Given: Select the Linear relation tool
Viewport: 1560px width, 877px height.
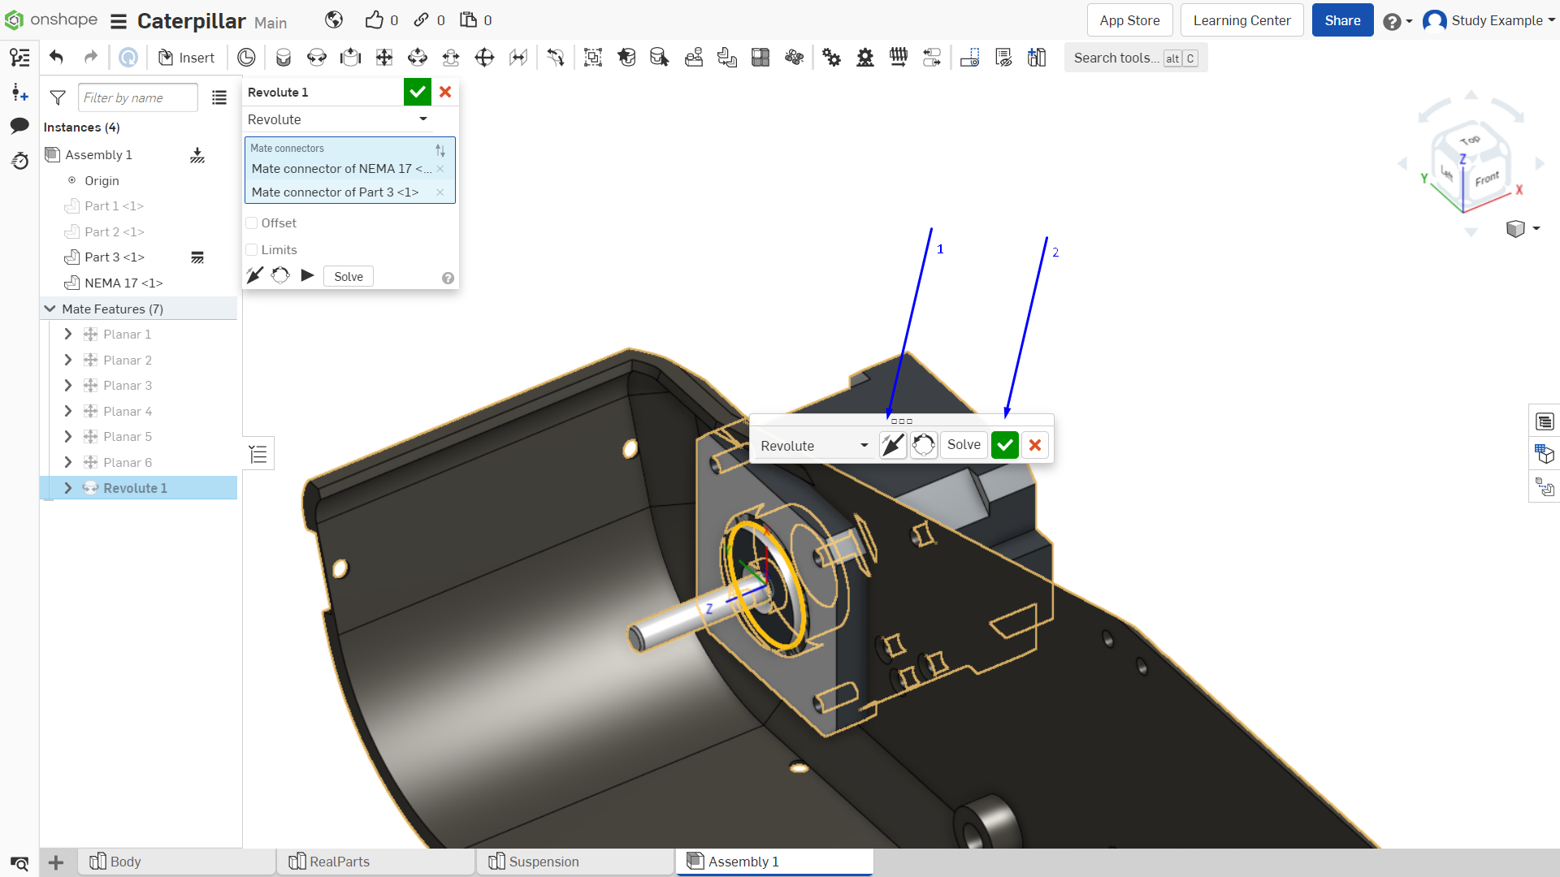Looking at the screenshot, I should pyautogui.click(x=932, y=58).
